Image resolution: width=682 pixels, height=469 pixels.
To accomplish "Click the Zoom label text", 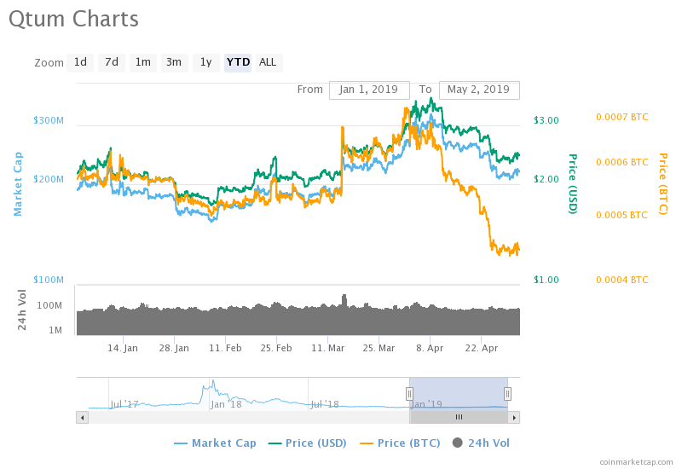I will pyautogui.click(x=49, y=63).
